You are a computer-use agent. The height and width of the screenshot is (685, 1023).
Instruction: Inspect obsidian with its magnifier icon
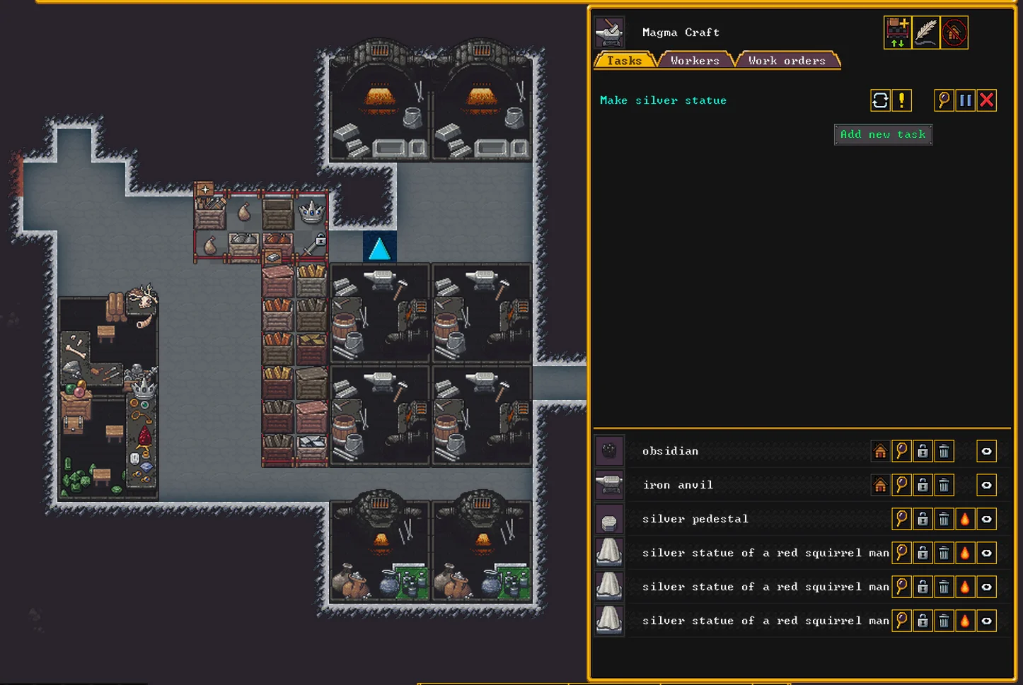coord(901,451)
